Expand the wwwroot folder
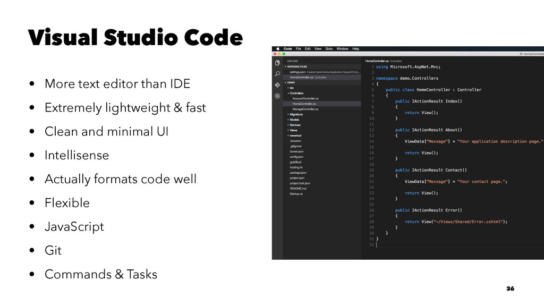 [x=288, y=135]
